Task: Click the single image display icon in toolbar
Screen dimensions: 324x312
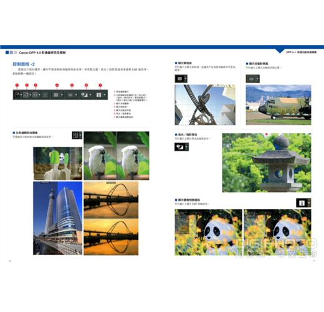Action: click(x=17, y=95)
